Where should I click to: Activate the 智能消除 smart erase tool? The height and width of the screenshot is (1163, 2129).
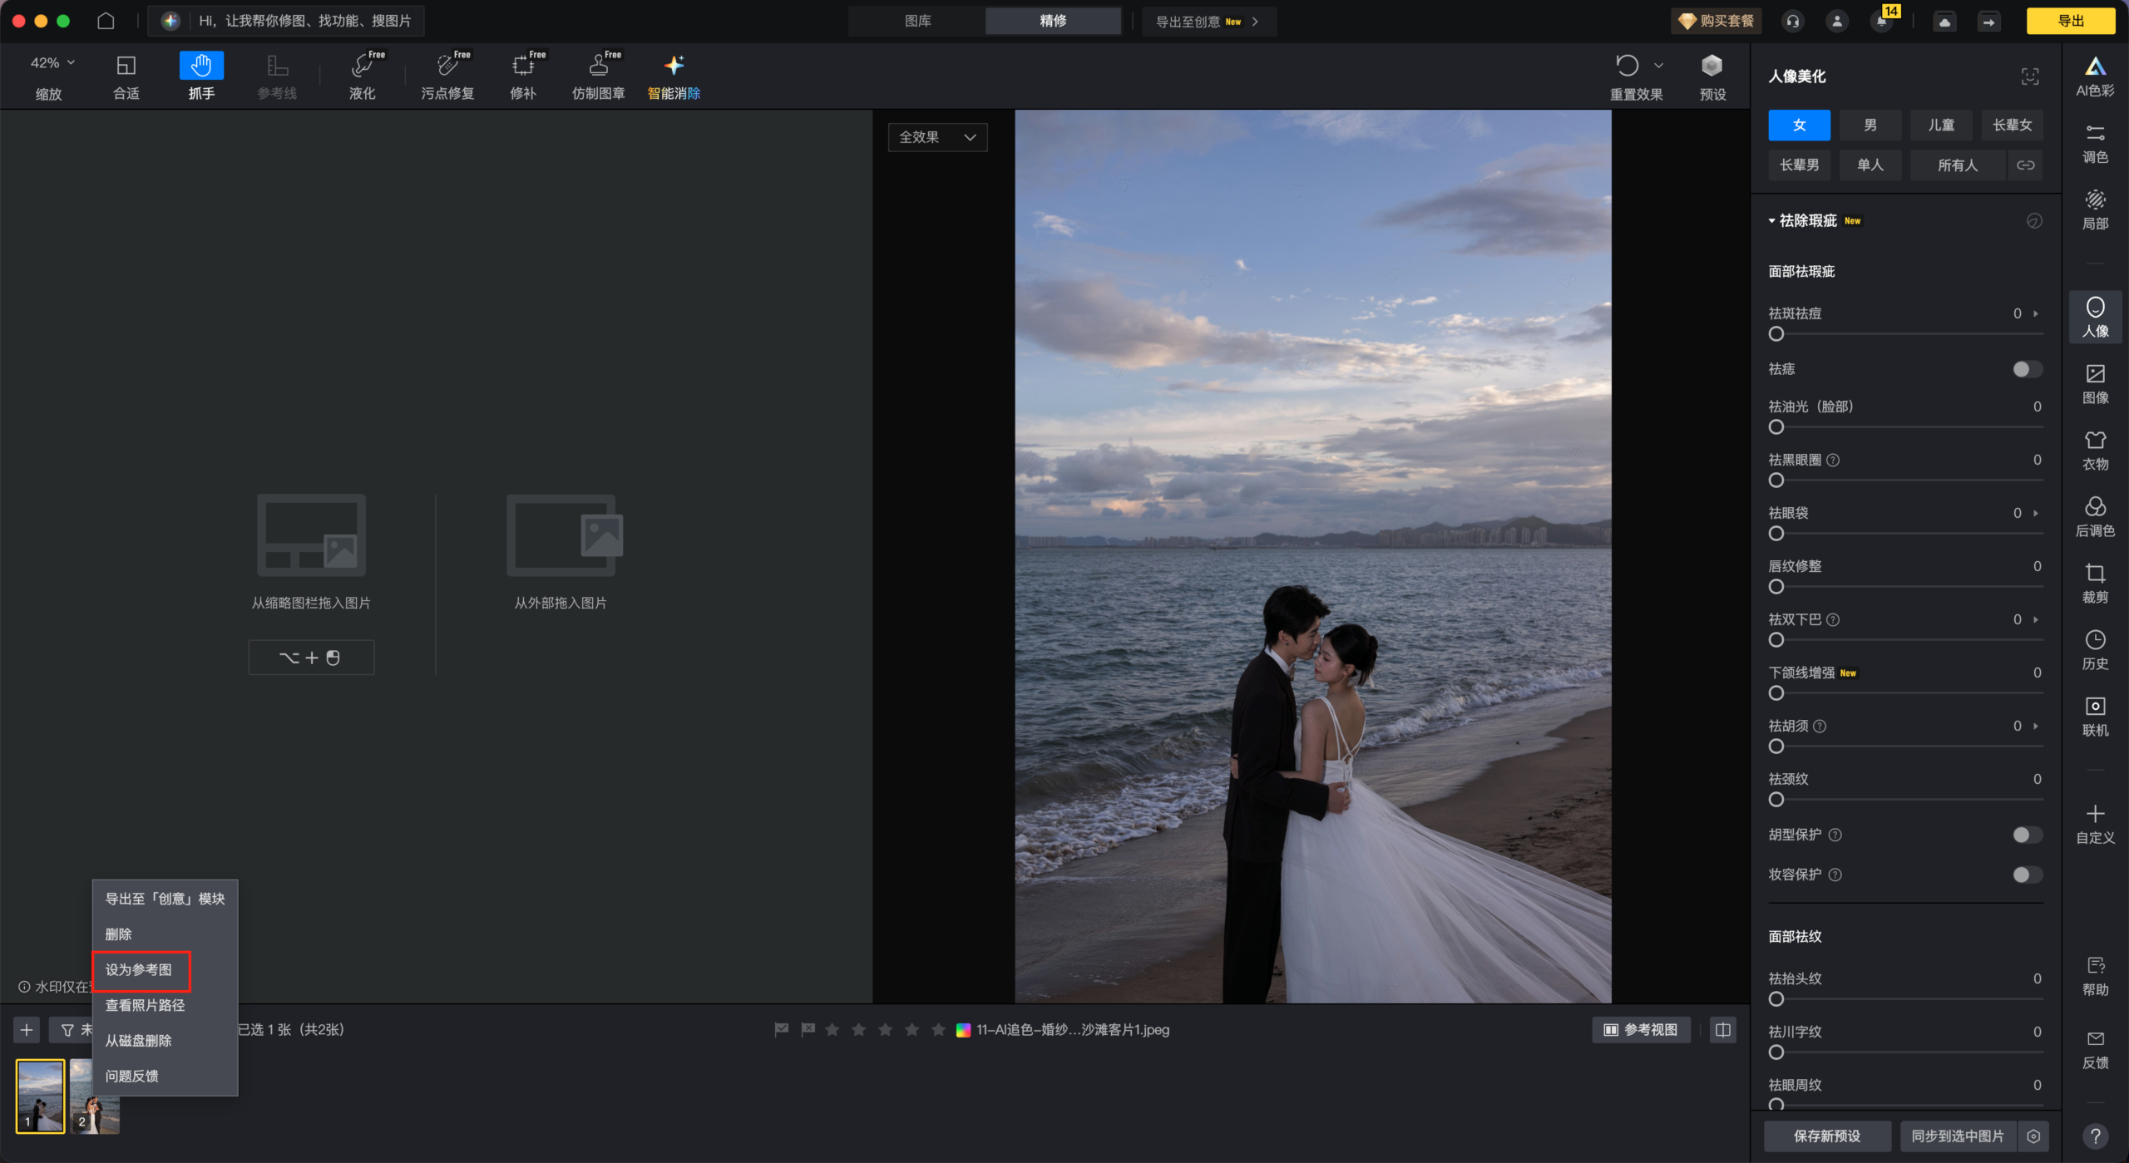point(674,75)
